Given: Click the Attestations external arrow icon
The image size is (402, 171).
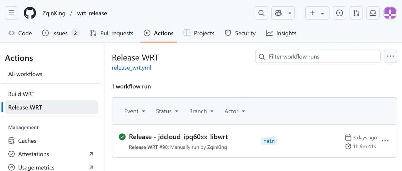Looking at the screenshot, I should [91, 154].
